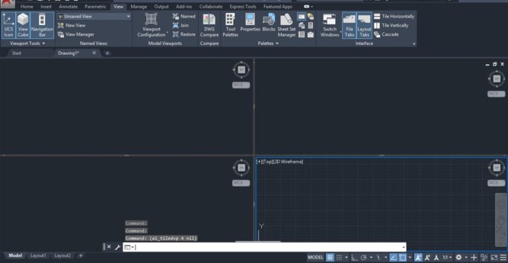This screenshot has height=263, width=508.
Task: Open status bar customization menu icon
Action: (503, 257)
